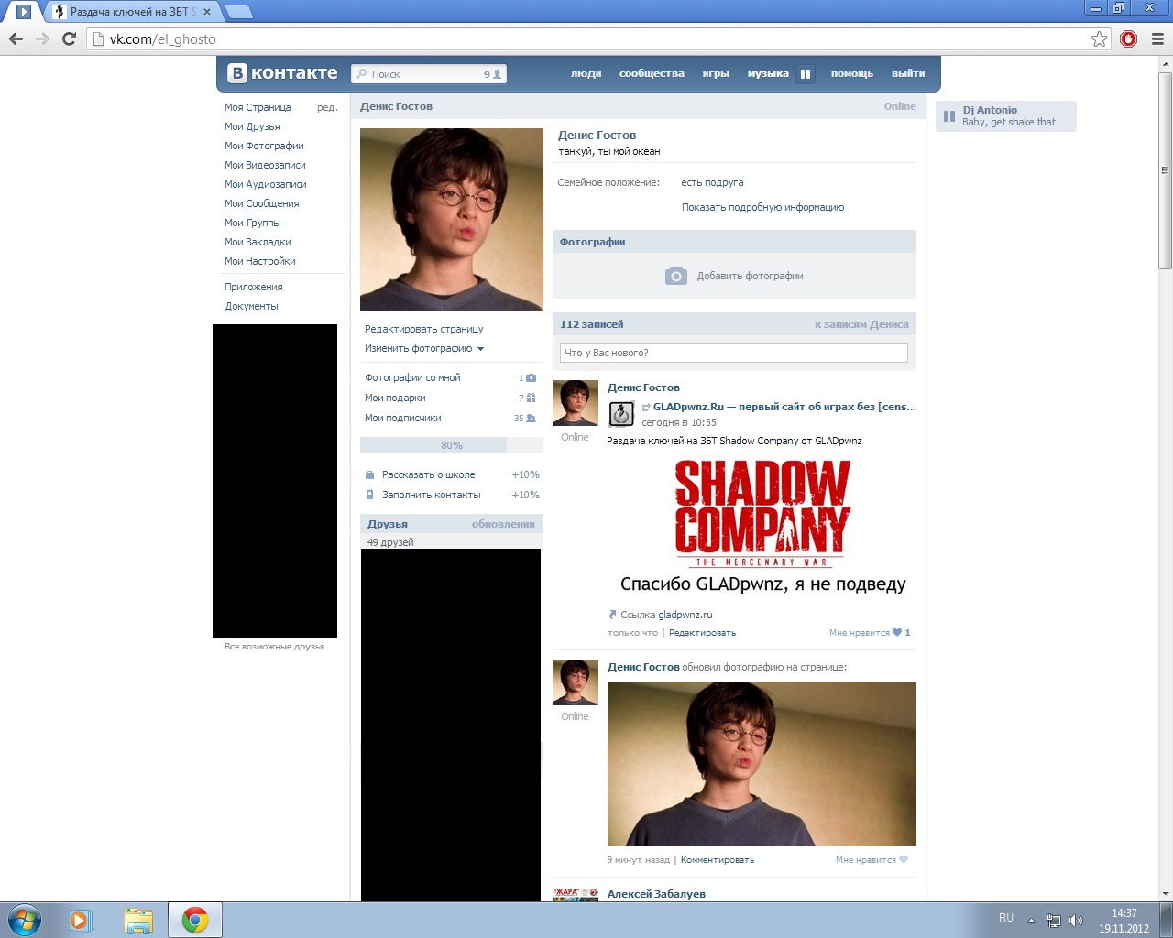Screen dimensions: 1173x938
Task: Click Комментировать under the photo post
Action: click(718, 859)
